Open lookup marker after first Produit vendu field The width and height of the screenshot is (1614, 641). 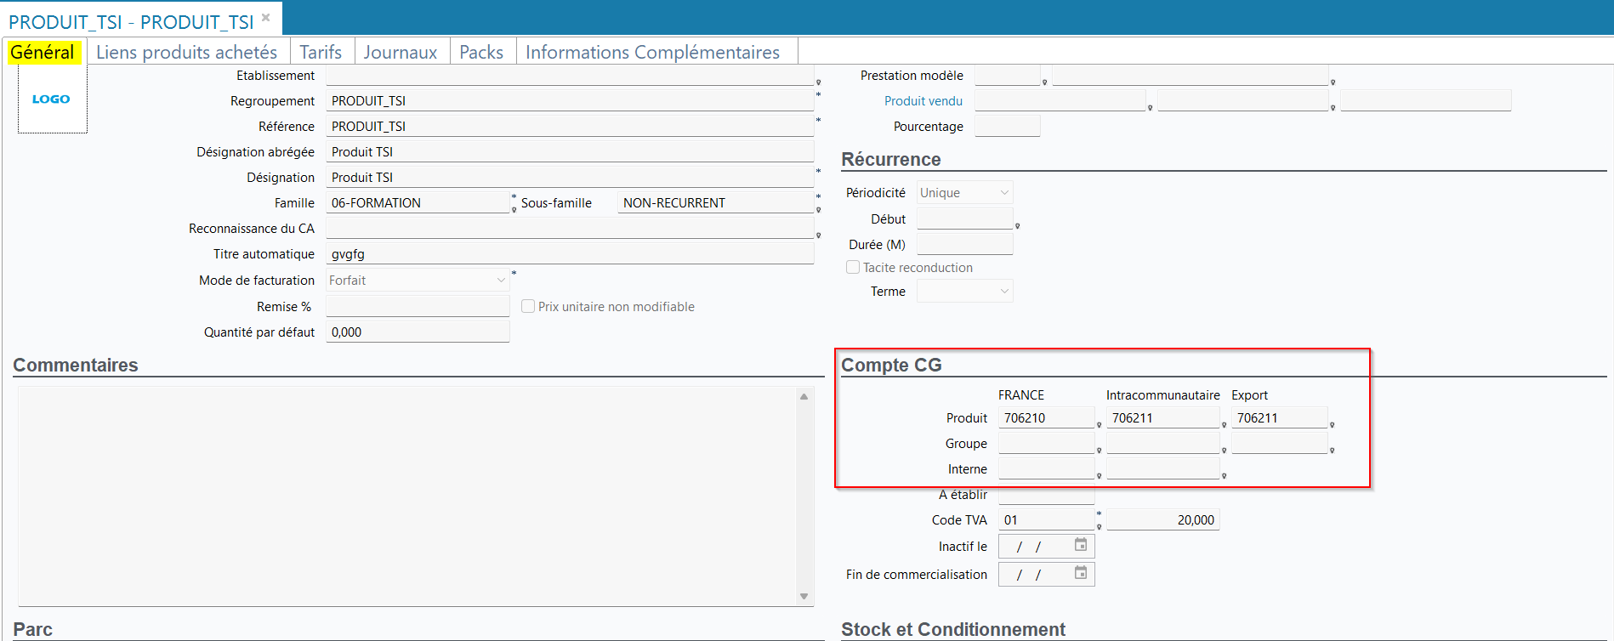point(1150,108)
